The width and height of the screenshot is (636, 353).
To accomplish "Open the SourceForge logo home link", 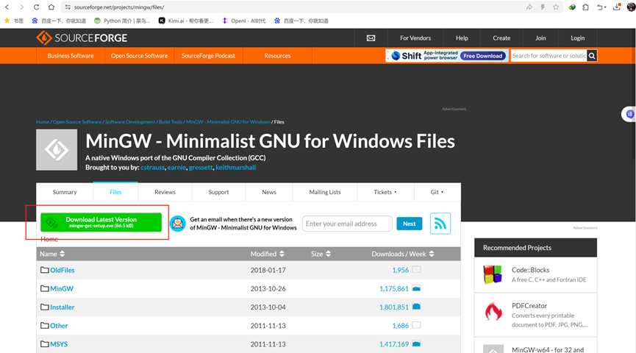I will [x=82, y=38].
